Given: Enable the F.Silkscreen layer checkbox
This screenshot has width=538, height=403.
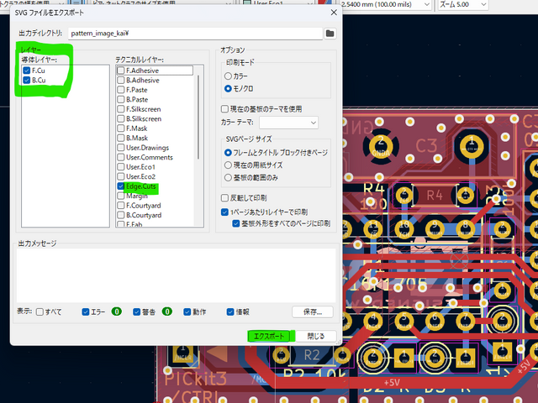Looking at the screenshot, I should pyautogui.click(x=121, y=109).
